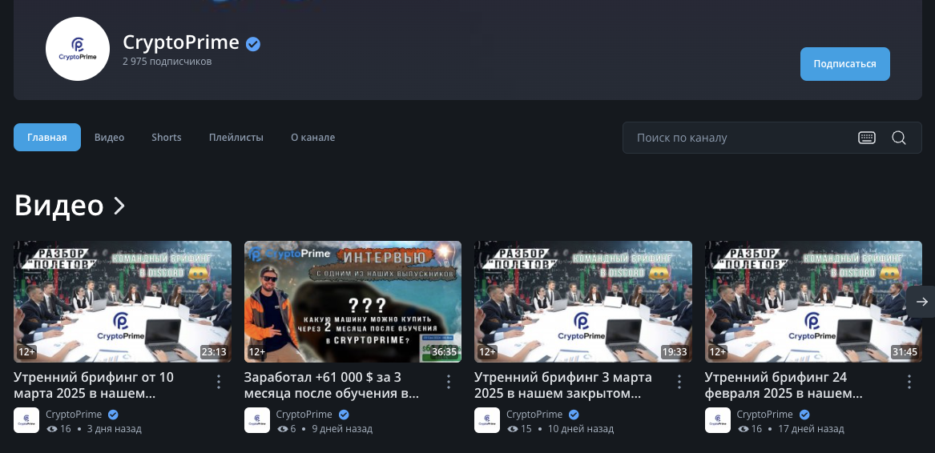The height and width of the screenshot is (453, 935).
Task: Click the 3 дня назад upload date
Action: pos(115,428)
